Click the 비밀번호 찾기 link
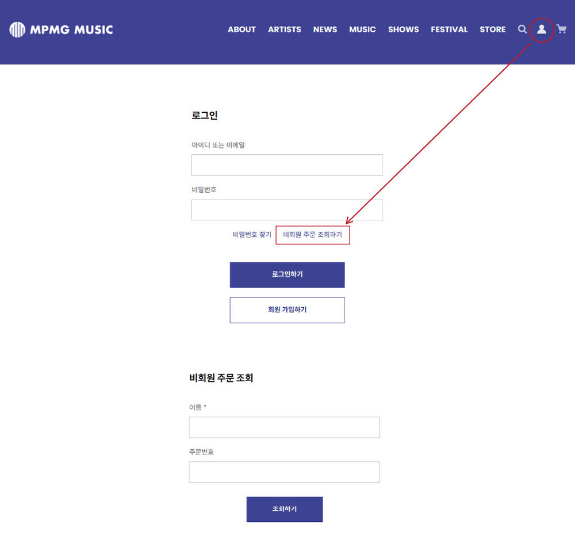575x554 pixels. point(252,235)
